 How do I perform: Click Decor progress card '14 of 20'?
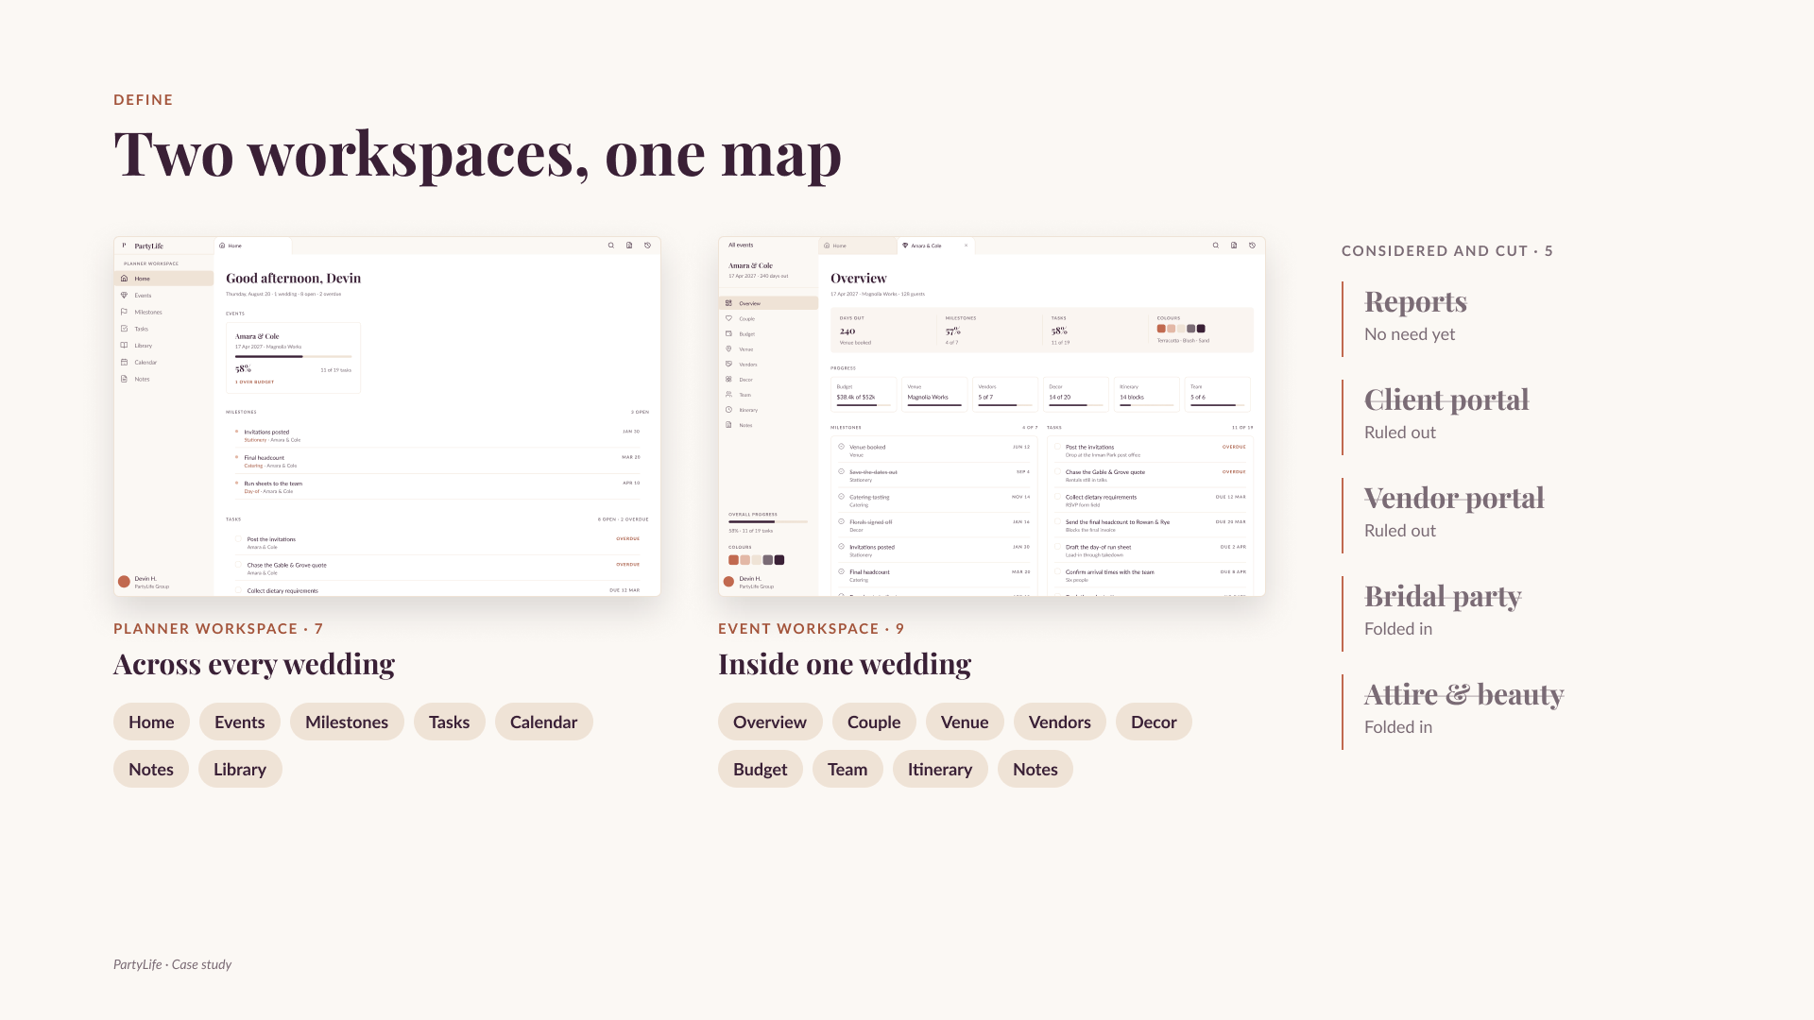[1076, 394]
